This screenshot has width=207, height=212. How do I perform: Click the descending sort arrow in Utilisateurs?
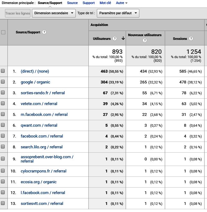pyautogui.click(x=123, y=38)
